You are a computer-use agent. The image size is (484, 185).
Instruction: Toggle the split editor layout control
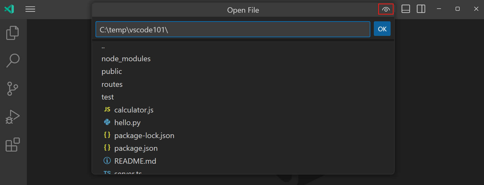[x=421, y=9]
